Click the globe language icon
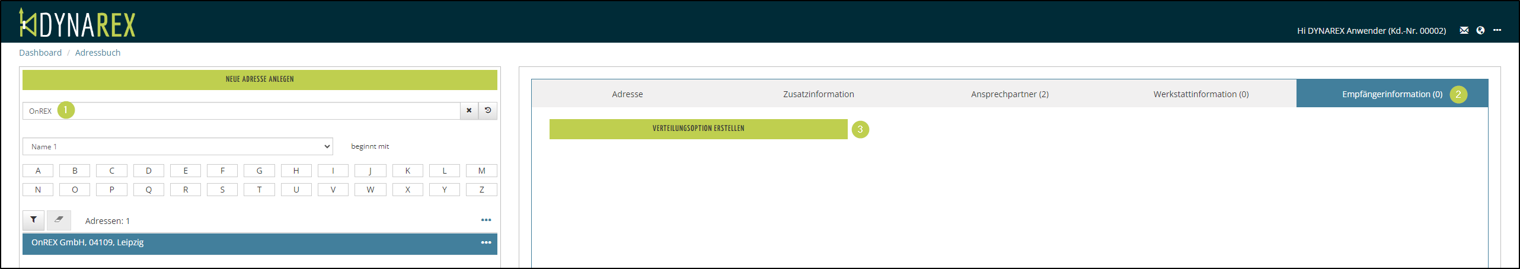The width and height of the screenshot is (1520, 269). coord(1480,30)
